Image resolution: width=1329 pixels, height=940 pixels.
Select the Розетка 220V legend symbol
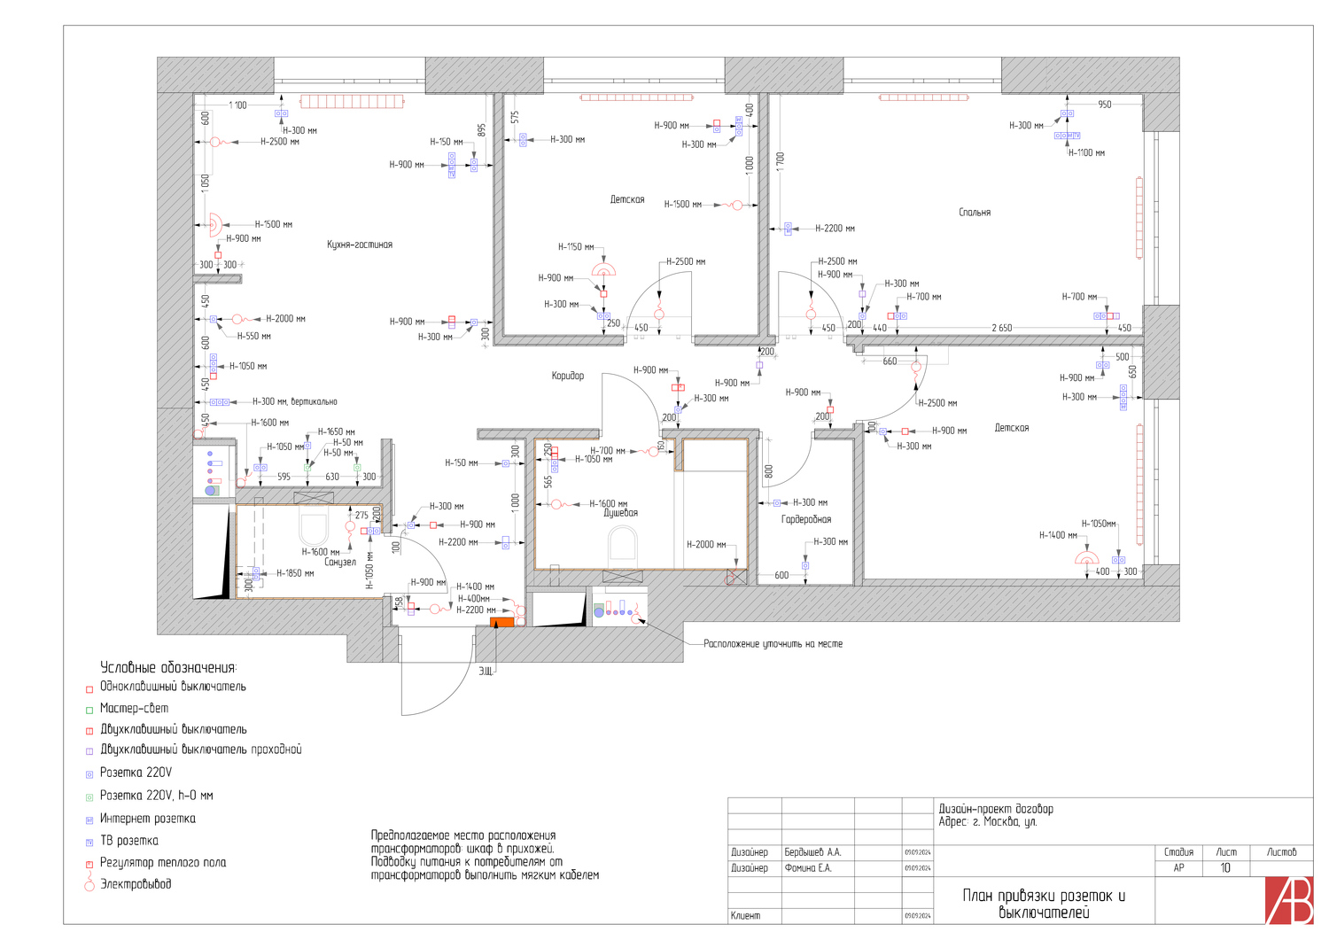[x=89, y=775]
